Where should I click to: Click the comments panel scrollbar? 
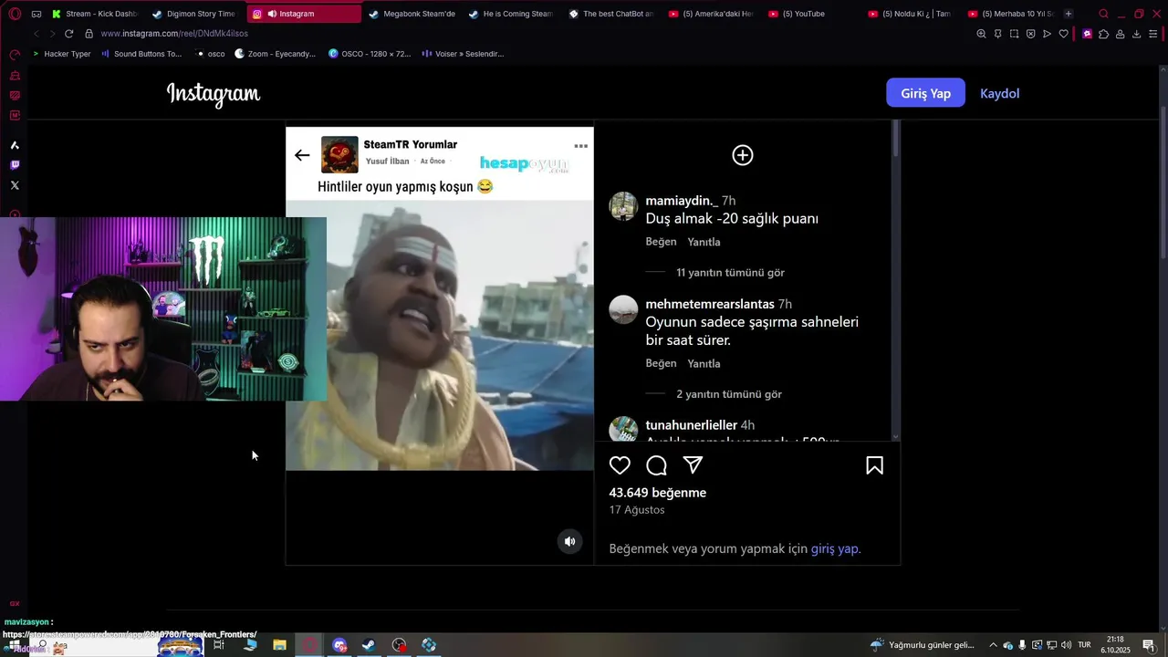896,140
